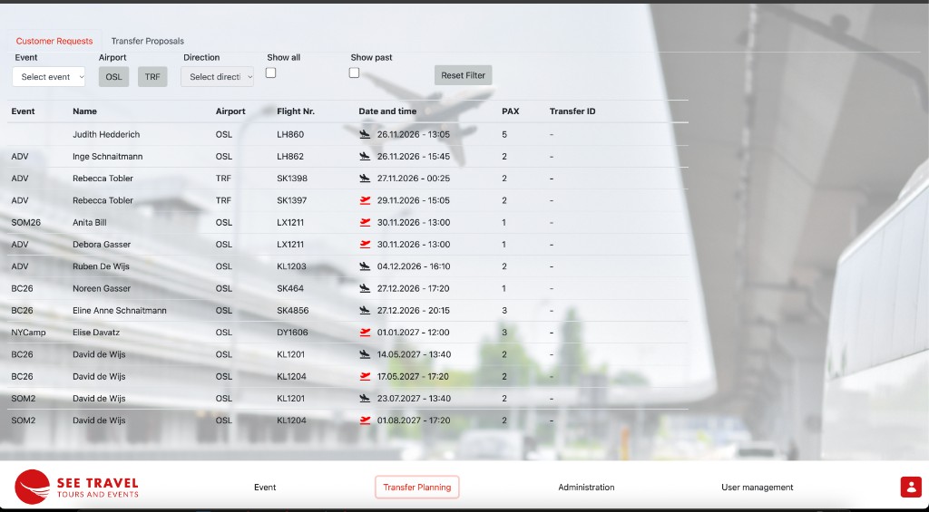
Task: Switch to the Customer Requests tab
Action: 54,41
